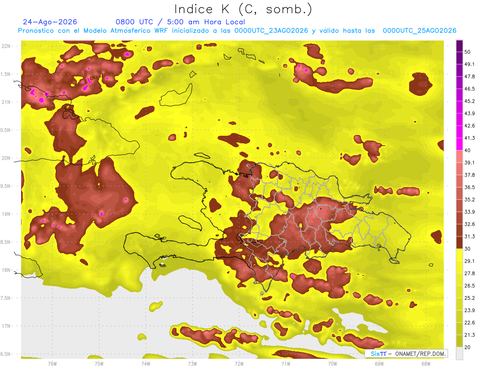Click the '30' color scale value
Viewport: 478px width, 369px height.
(468, 249)
